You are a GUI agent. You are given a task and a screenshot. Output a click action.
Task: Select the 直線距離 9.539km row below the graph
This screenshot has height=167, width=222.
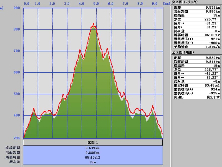click(x=93, y=148)
